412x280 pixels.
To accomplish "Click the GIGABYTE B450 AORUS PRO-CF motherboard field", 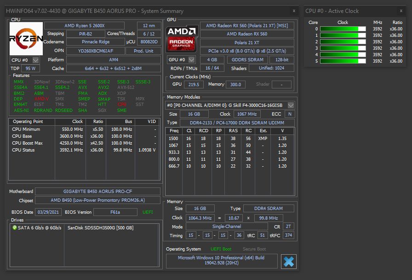I will tap(97, 191).
